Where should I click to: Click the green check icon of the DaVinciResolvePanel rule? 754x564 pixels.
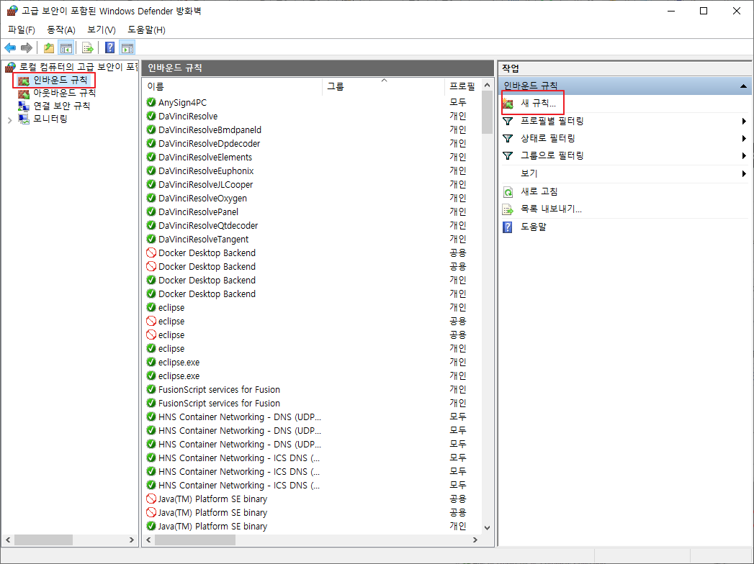tap(151, 211)
